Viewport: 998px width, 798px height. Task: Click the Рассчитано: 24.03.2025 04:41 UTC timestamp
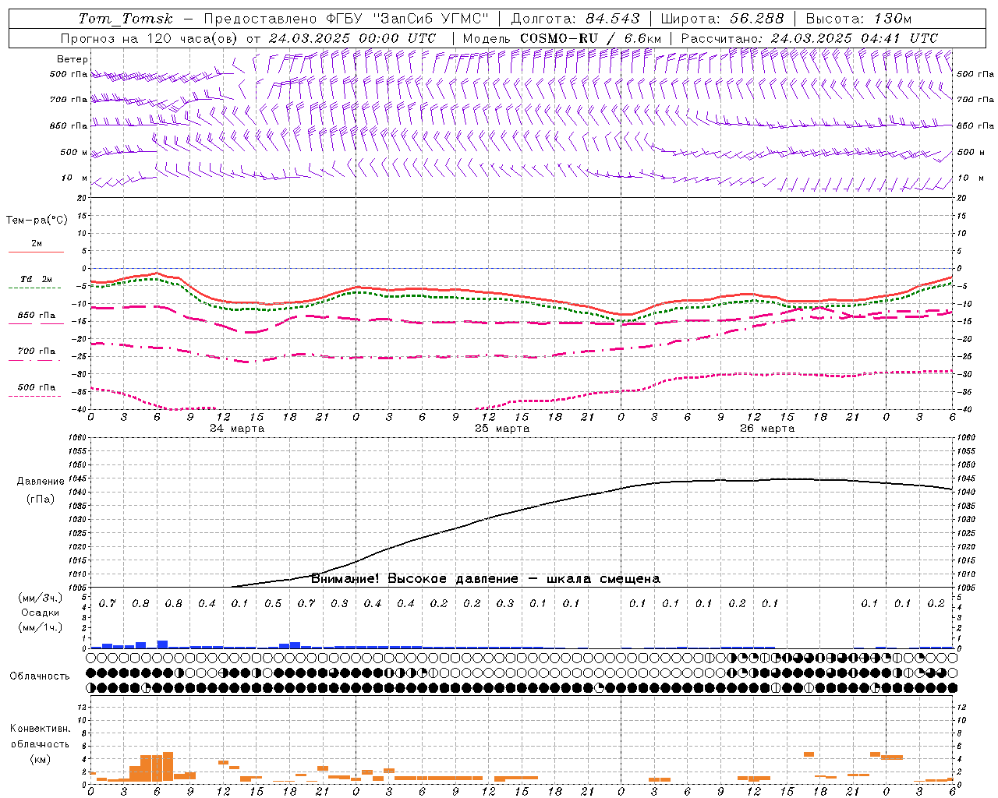pyautogui.click(x=809, y=38)
